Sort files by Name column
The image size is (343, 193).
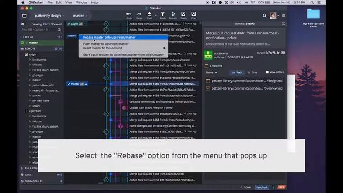211,73
